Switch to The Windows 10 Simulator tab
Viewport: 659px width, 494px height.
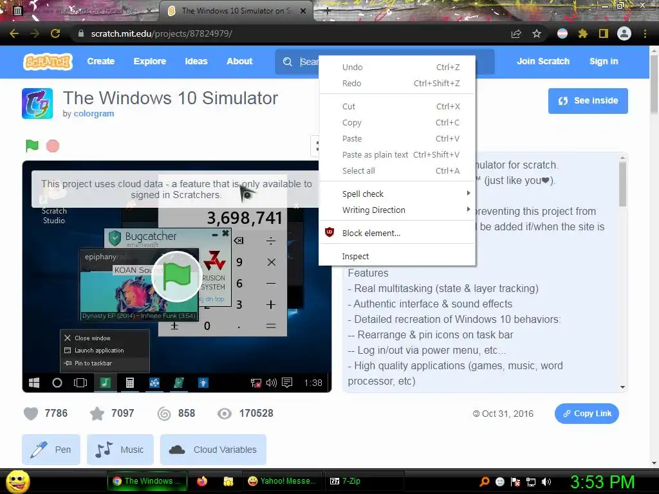[236, 11]
